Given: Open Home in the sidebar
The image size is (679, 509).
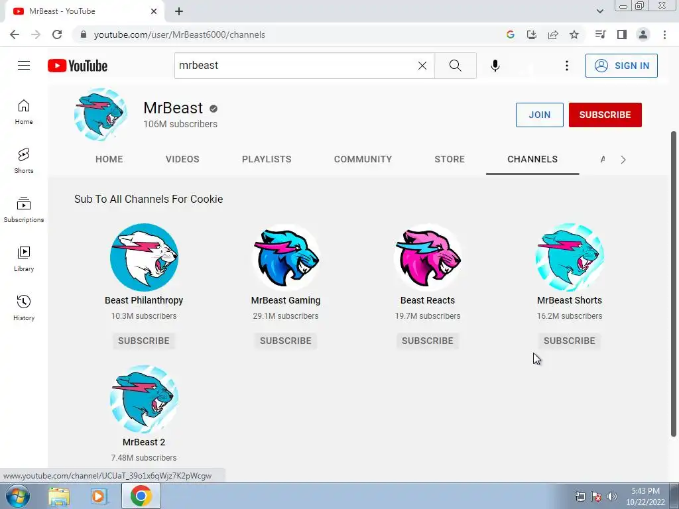Looking at the screenshot, I should (x=24, y=112).
